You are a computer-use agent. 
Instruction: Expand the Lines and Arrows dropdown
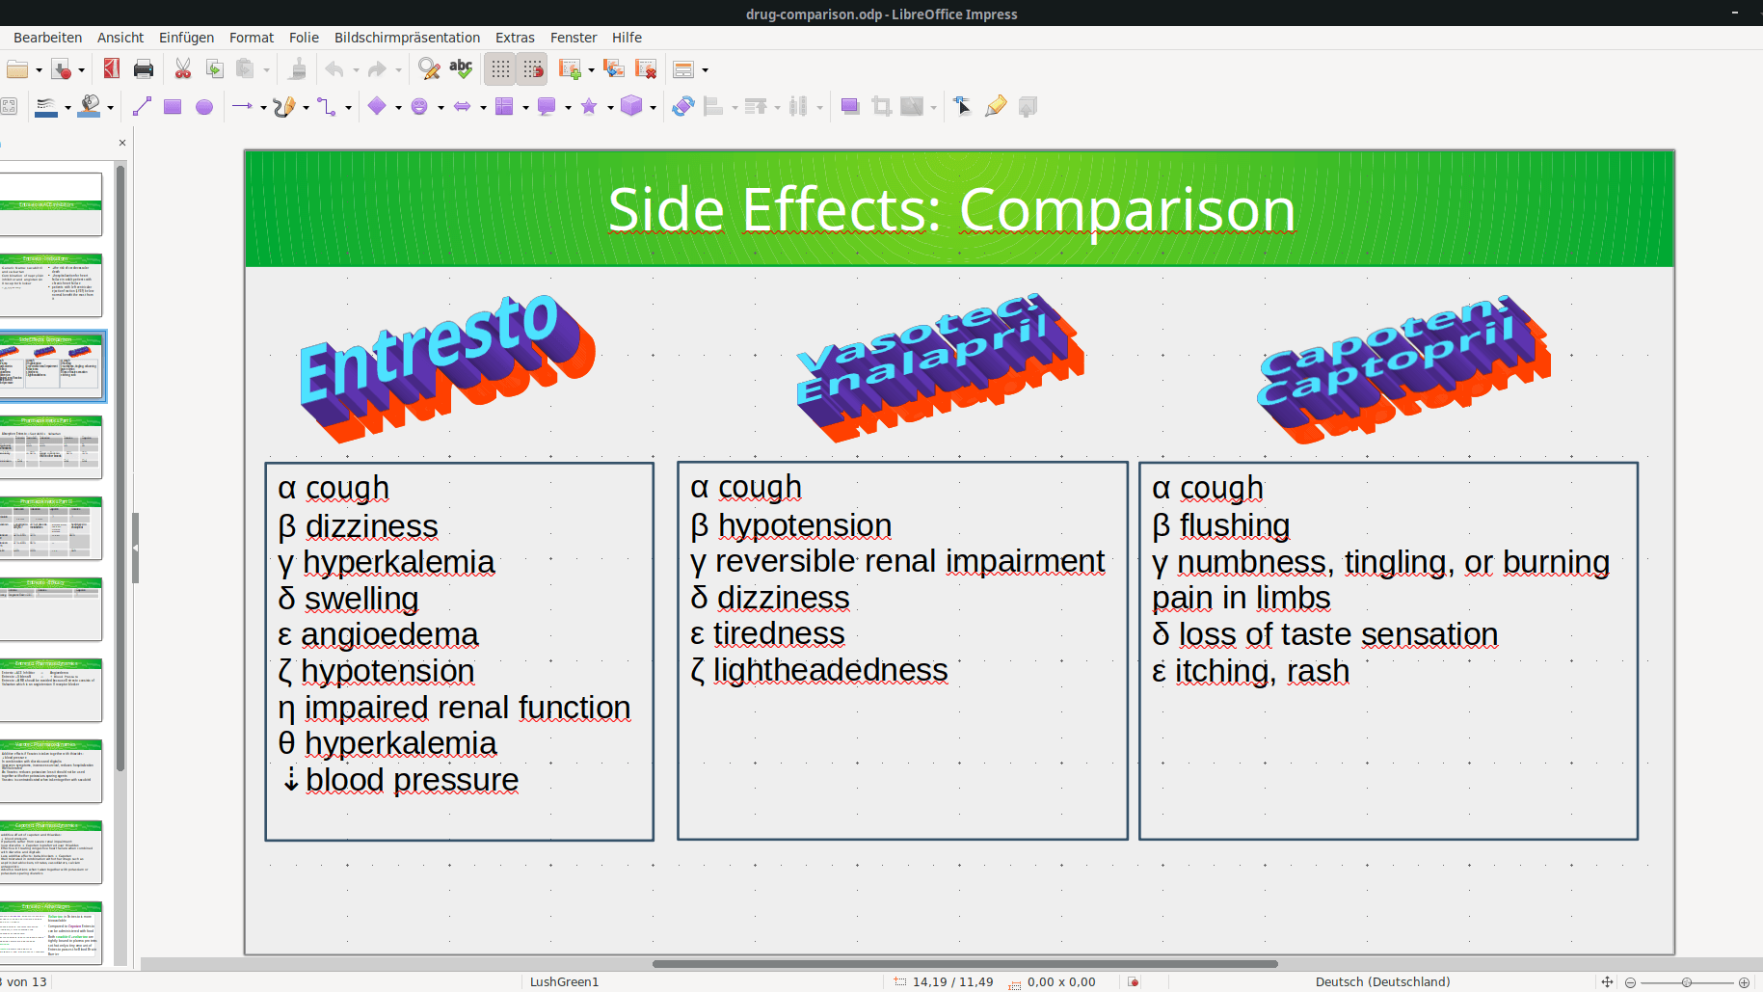[262, 107]
